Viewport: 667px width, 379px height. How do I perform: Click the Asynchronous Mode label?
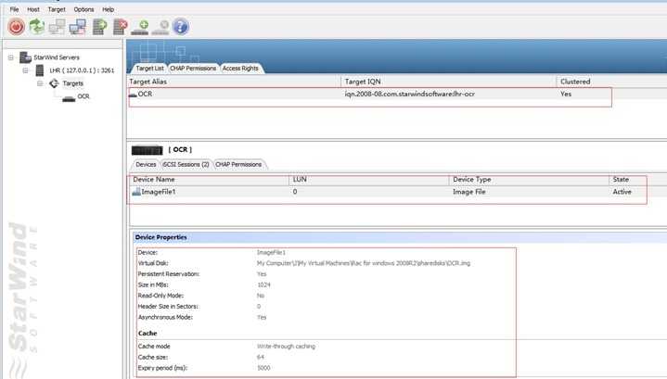click(x=165, y=318)
